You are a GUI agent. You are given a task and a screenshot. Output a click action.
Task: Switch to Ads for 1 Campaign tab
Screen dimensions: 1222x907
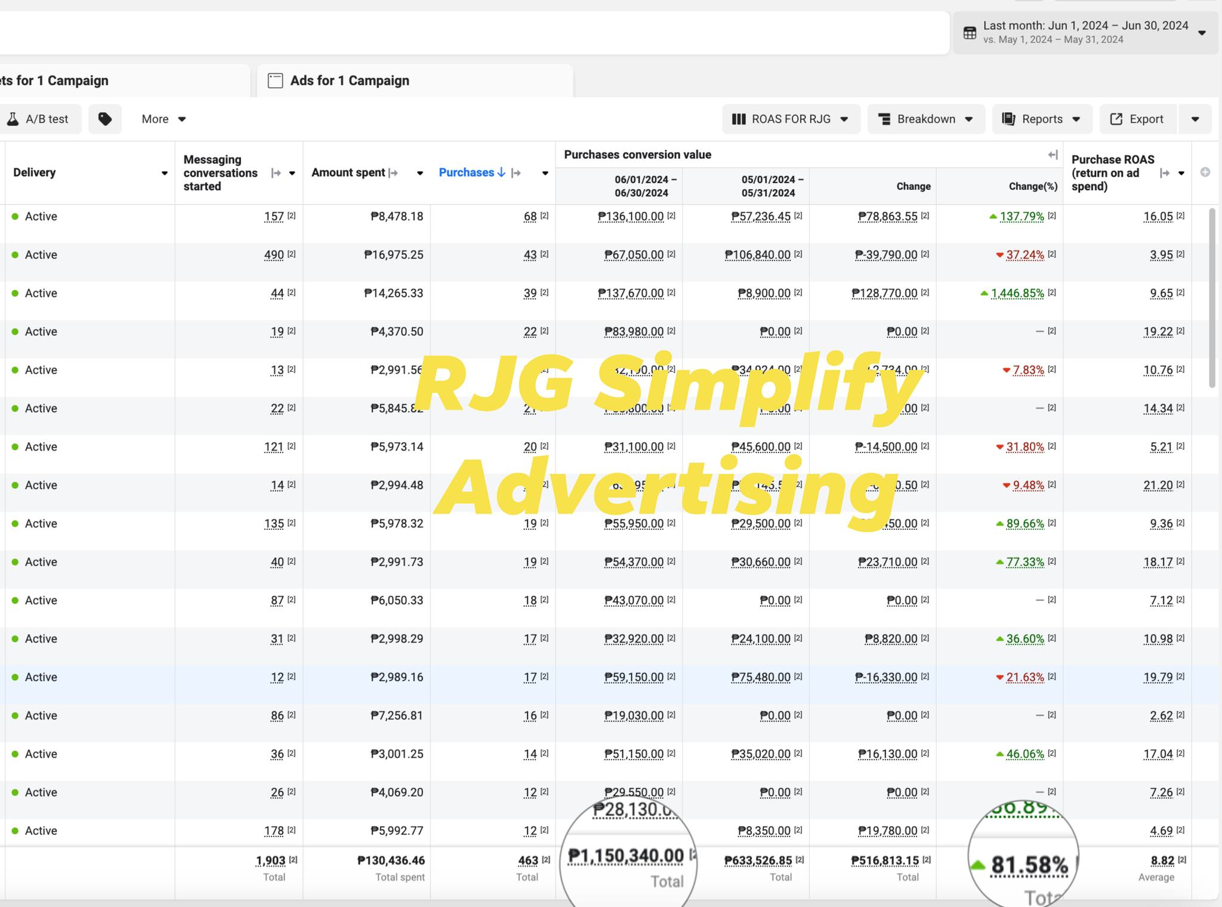pyautogui.click(x=415, y=81)
